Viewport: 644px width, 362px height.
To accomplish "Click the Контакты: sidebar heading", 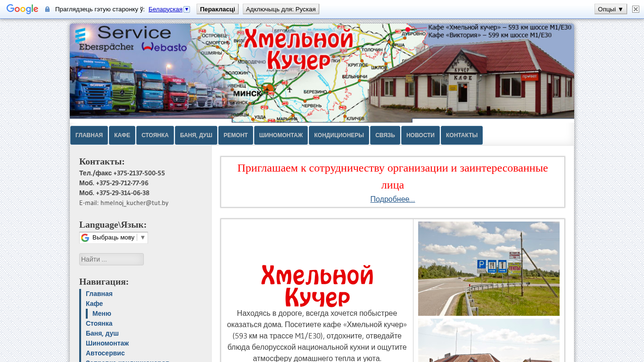I will [x=102, y=161].
